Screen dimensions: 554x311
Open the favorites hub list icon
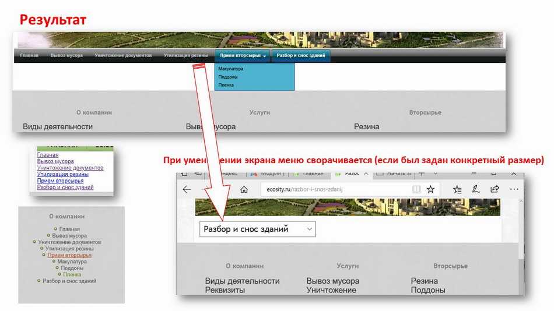coord(457,189)
